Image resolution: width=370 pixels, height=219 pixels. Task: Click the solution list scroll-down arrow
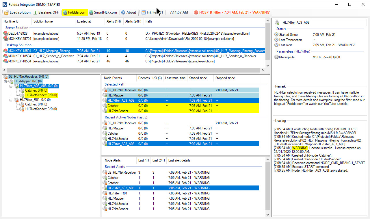point(267,66)
